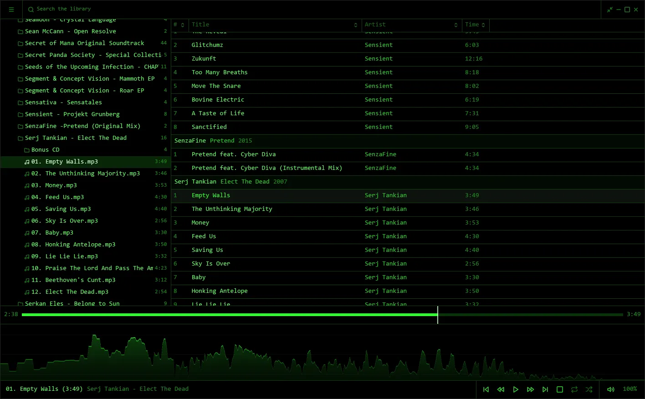Skip to next track button

point(545,389)
